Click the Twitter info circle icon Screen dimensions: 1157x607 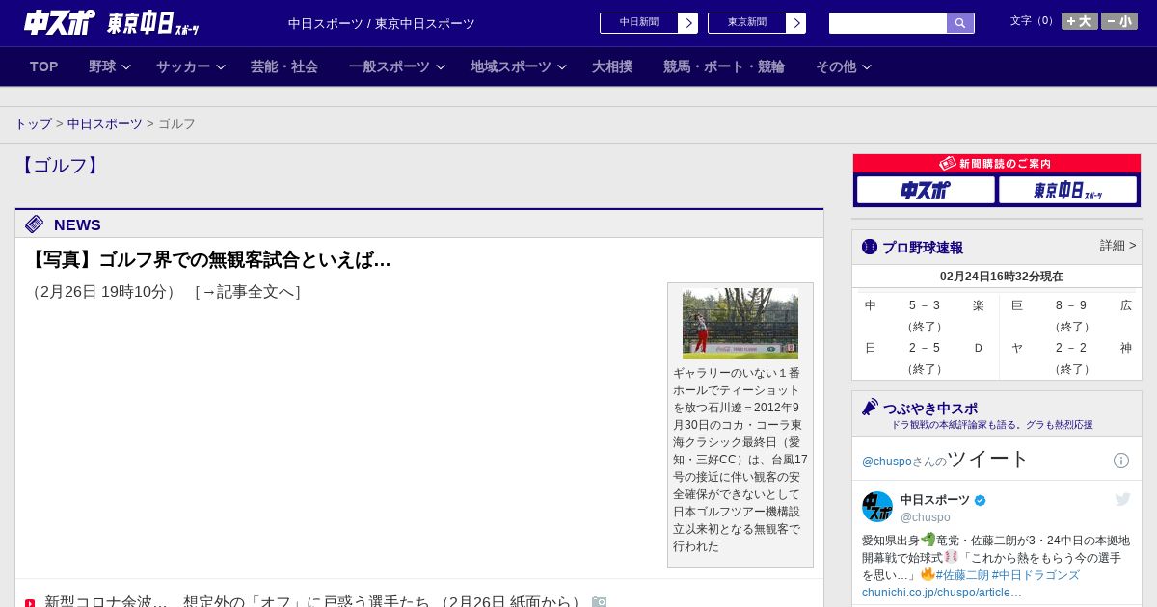(x=1120, y=461)
